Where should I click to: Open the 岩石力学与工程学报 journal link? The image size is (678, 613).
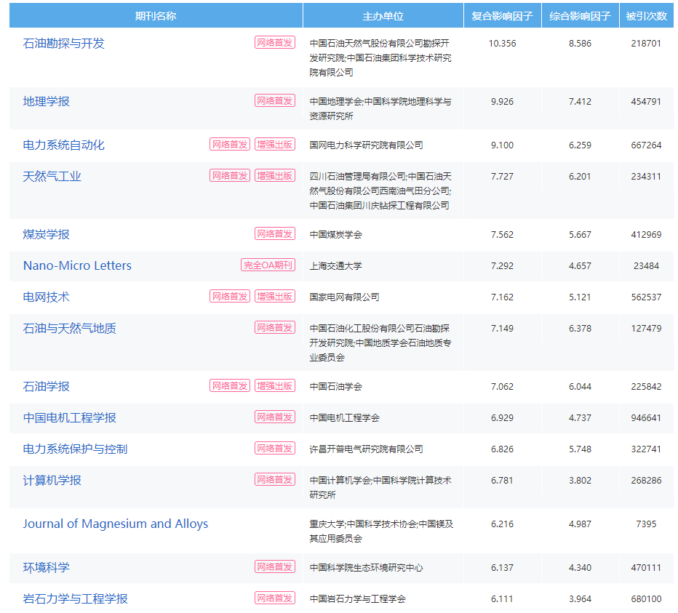75,598
